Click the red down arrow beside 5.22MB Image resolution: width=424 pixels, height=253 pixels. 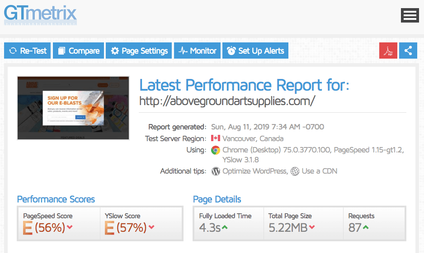point(312,227)
